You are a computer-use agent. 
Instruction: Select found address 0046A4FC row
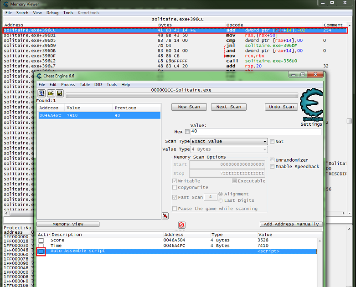coord(99,115)
